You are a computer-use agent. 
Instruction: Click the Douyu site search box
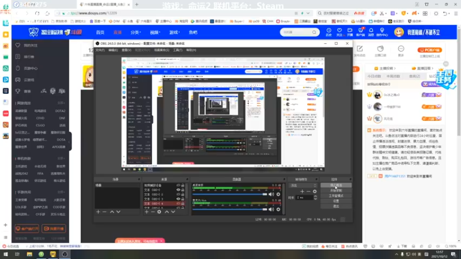pyautogui.click(x=296, y=32)
